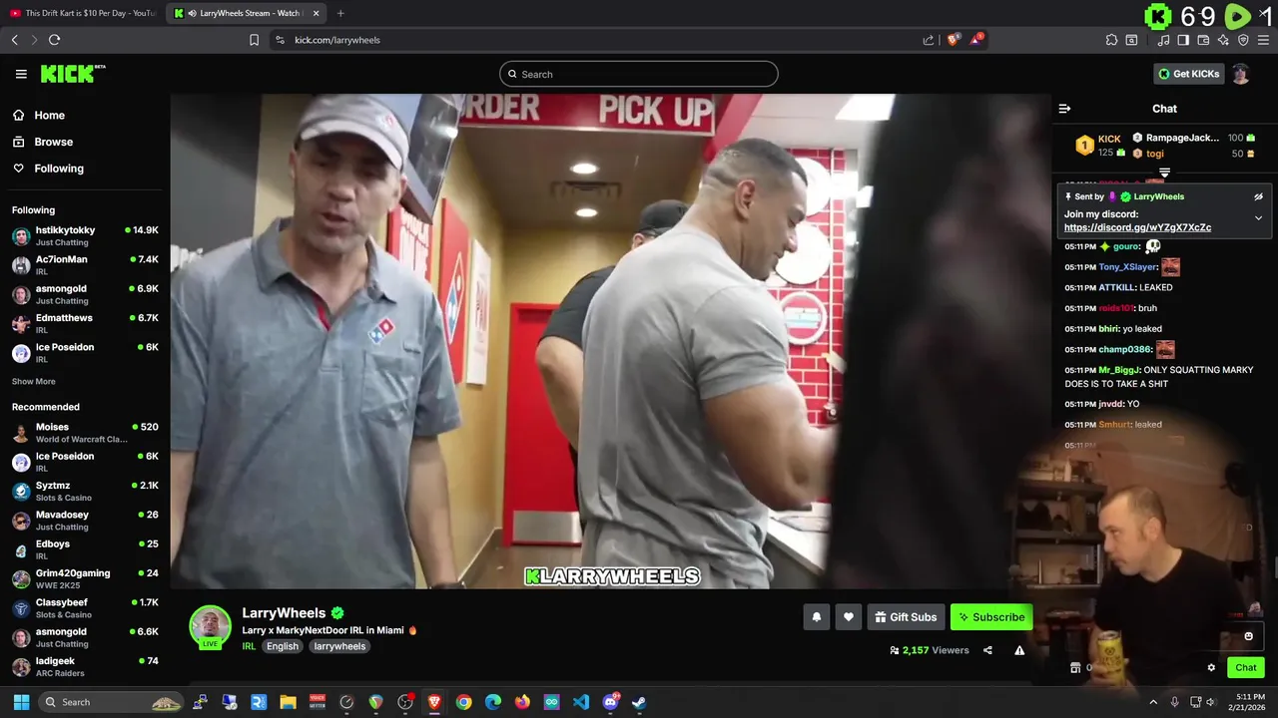The height and width of the screenshot is (718, 1278).
Task: Expand the pinned message with the chevron
Action: point(1258,217)
